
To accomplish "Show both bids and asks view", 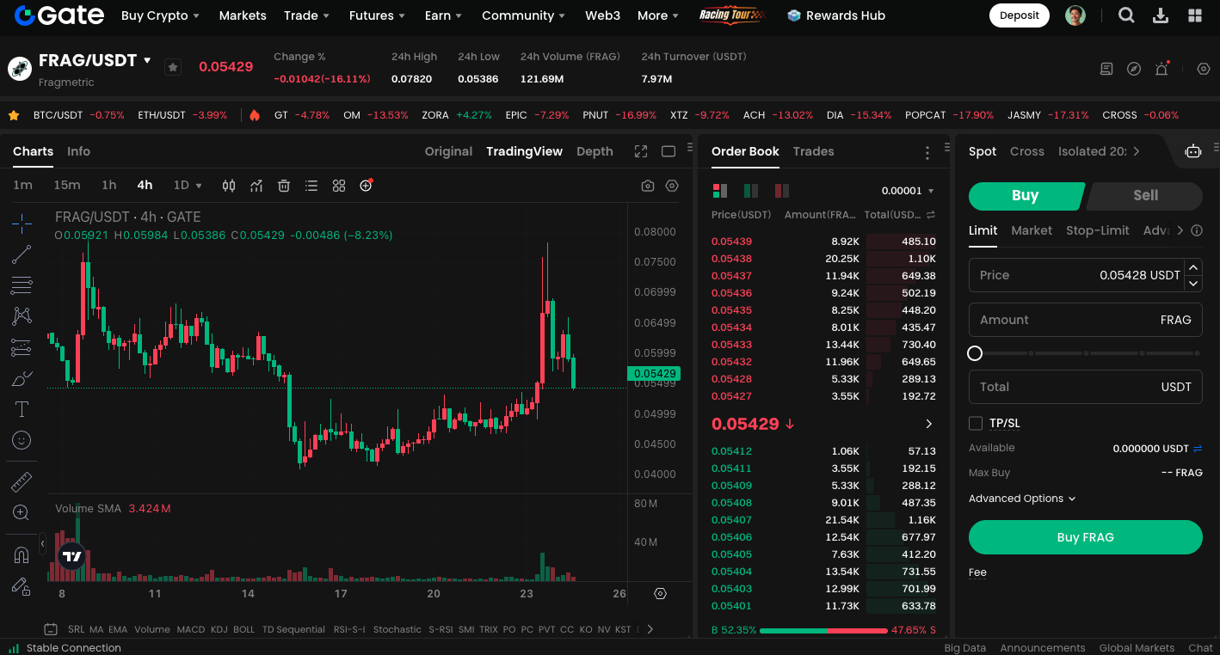I will pyautogui.click(x=720, y=191).
